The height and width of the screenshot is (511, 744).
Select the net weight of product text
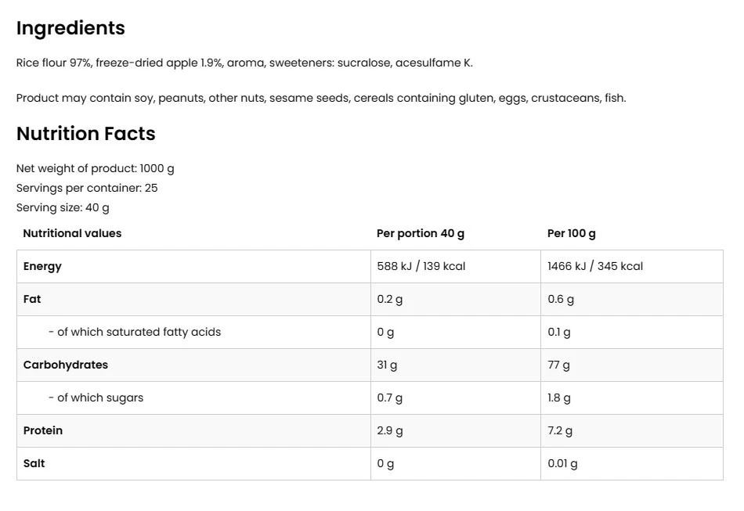tap(96, 168)
